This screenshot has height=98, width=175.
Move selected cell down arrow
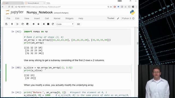(x=38, y=24)
